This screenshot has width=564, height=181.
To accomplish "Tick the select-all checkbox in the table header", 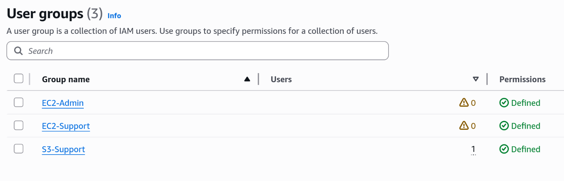I will pos(18,79).
